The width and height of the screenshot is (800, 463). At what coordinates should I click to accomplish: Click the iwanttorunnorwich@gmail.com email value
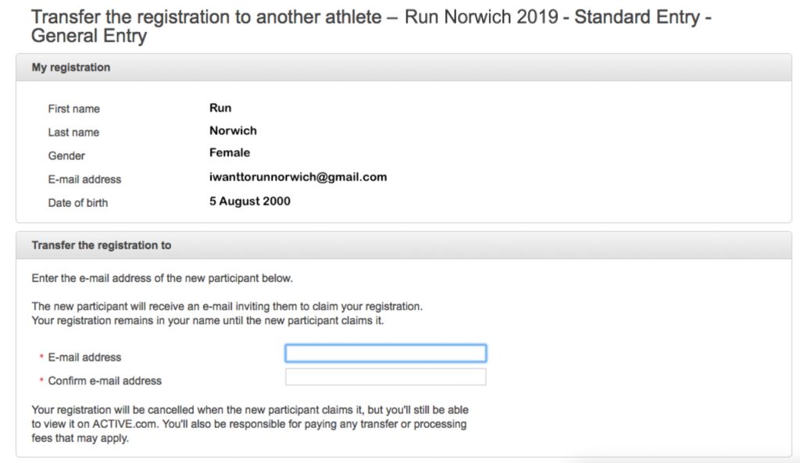pos(298,177)
